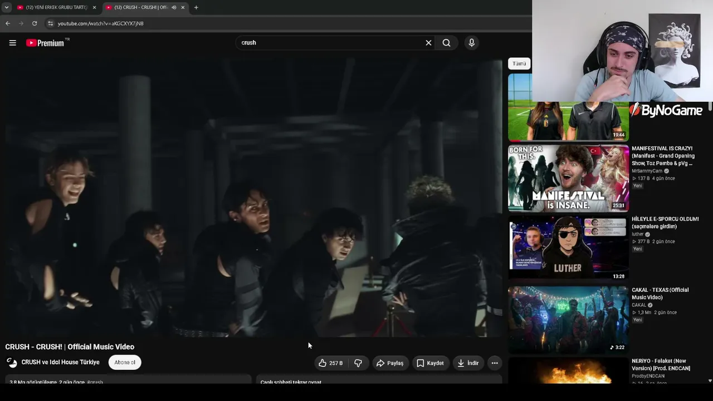View site information next to the URL
The height and width of the screenshot is (401, 713).
pyautogui.click(x=50, y=23)
